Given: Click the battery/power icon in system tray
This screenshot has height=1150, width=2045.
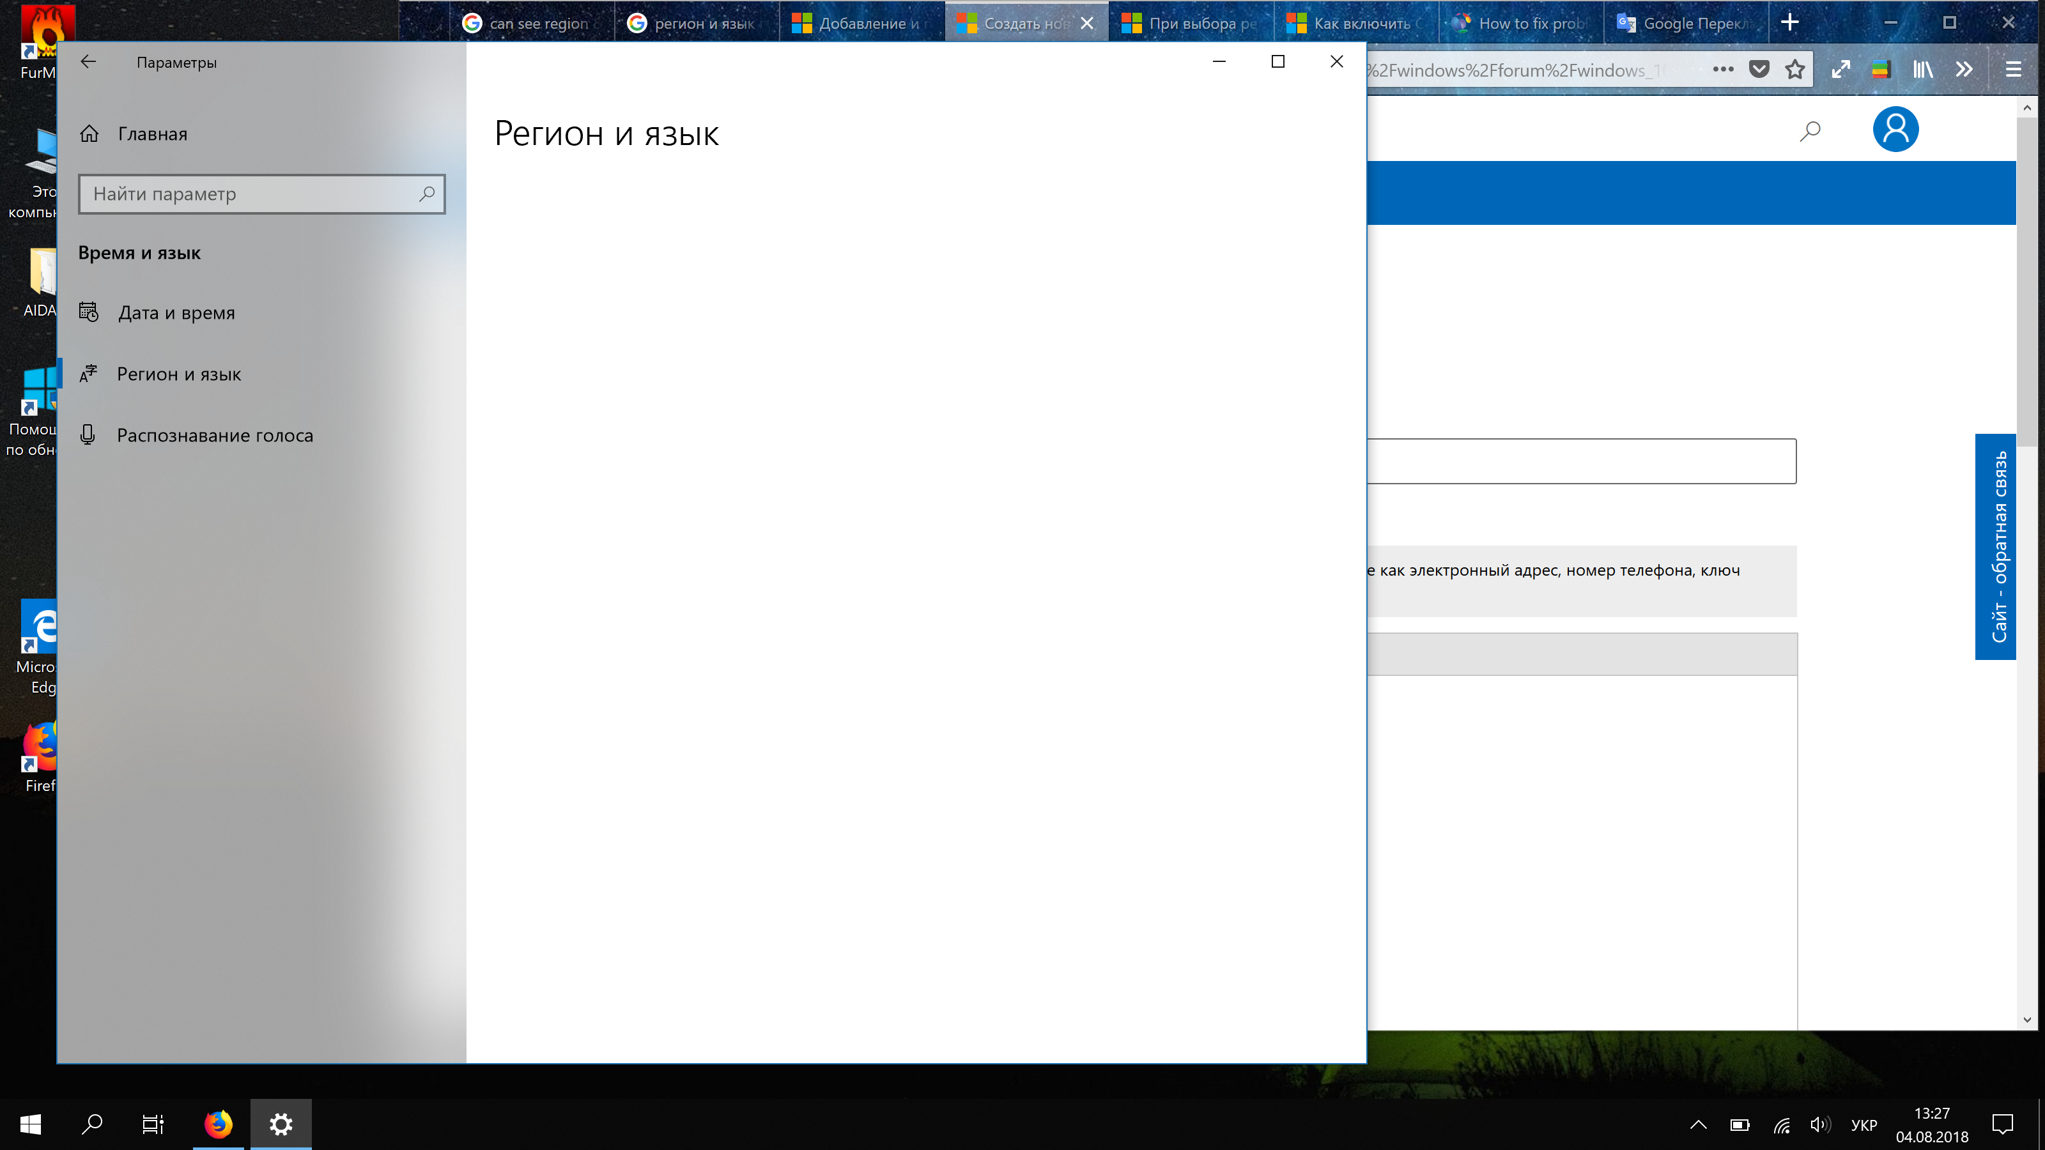Looking at the screenshot, I should (x=1738, y=1123).
